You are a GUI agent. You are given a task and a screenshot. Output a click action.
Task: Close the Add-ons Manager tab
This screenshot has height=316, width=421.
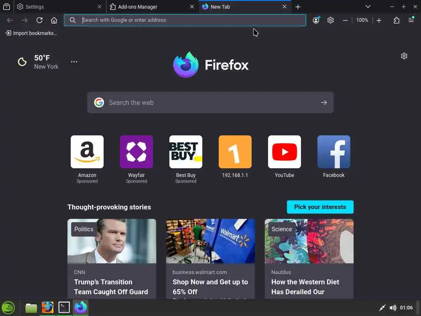click(192, 7)
